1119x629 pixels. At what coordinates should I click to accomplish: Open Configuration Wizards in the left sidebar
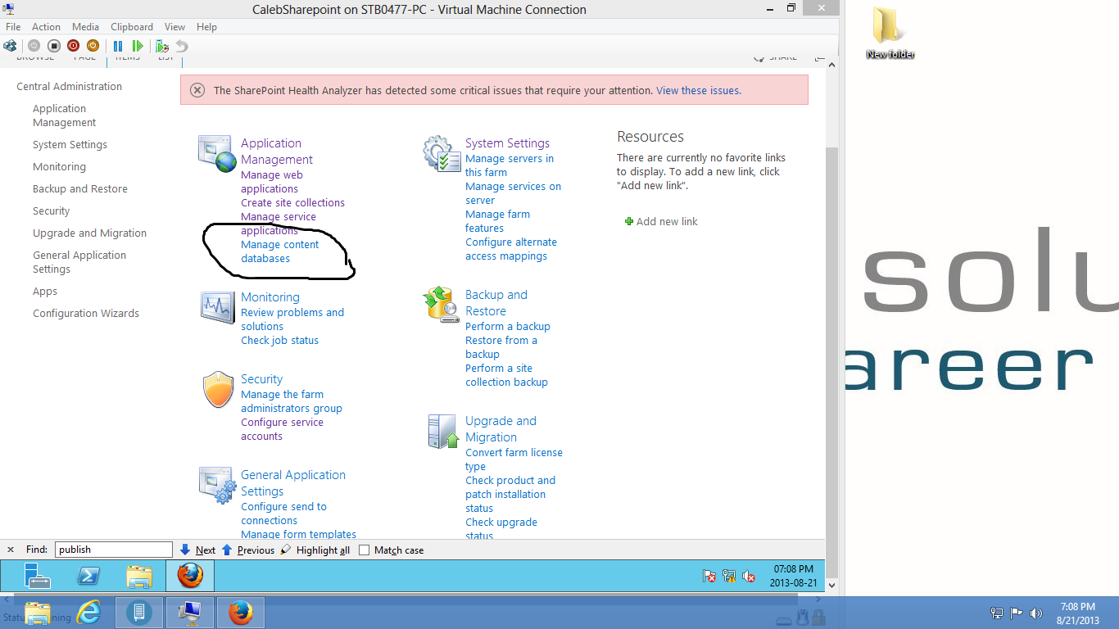[x=86, y=314]
